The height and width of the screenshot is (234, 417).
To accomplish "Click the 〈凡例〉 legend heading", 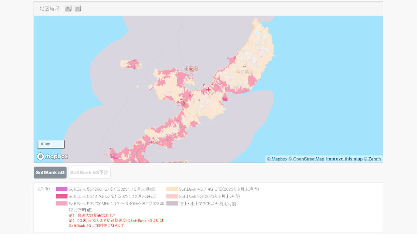I will tap(44, 189).
